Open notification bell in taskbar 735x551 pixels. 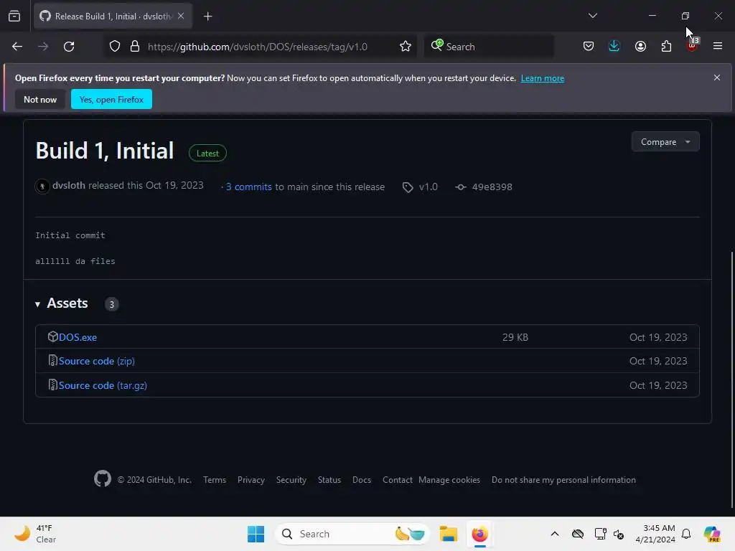(x=686, y=534)
